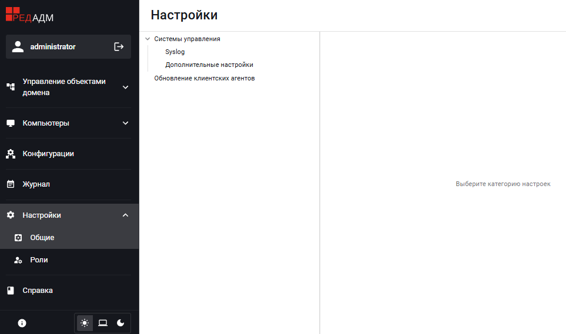The width and height of the screenshot is (566, 334).
Task: Click the Справка book icon
Action: (11, 291)
